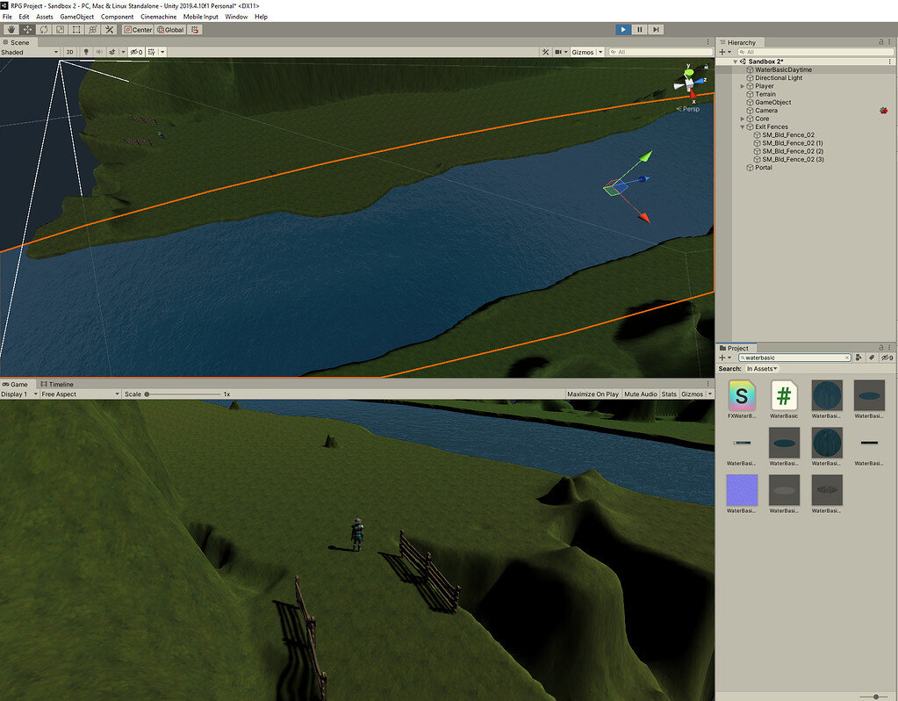898x701 pixels.
Task: Toggle 2D view in the Scene toolbar
Action: tap(69, 52)
